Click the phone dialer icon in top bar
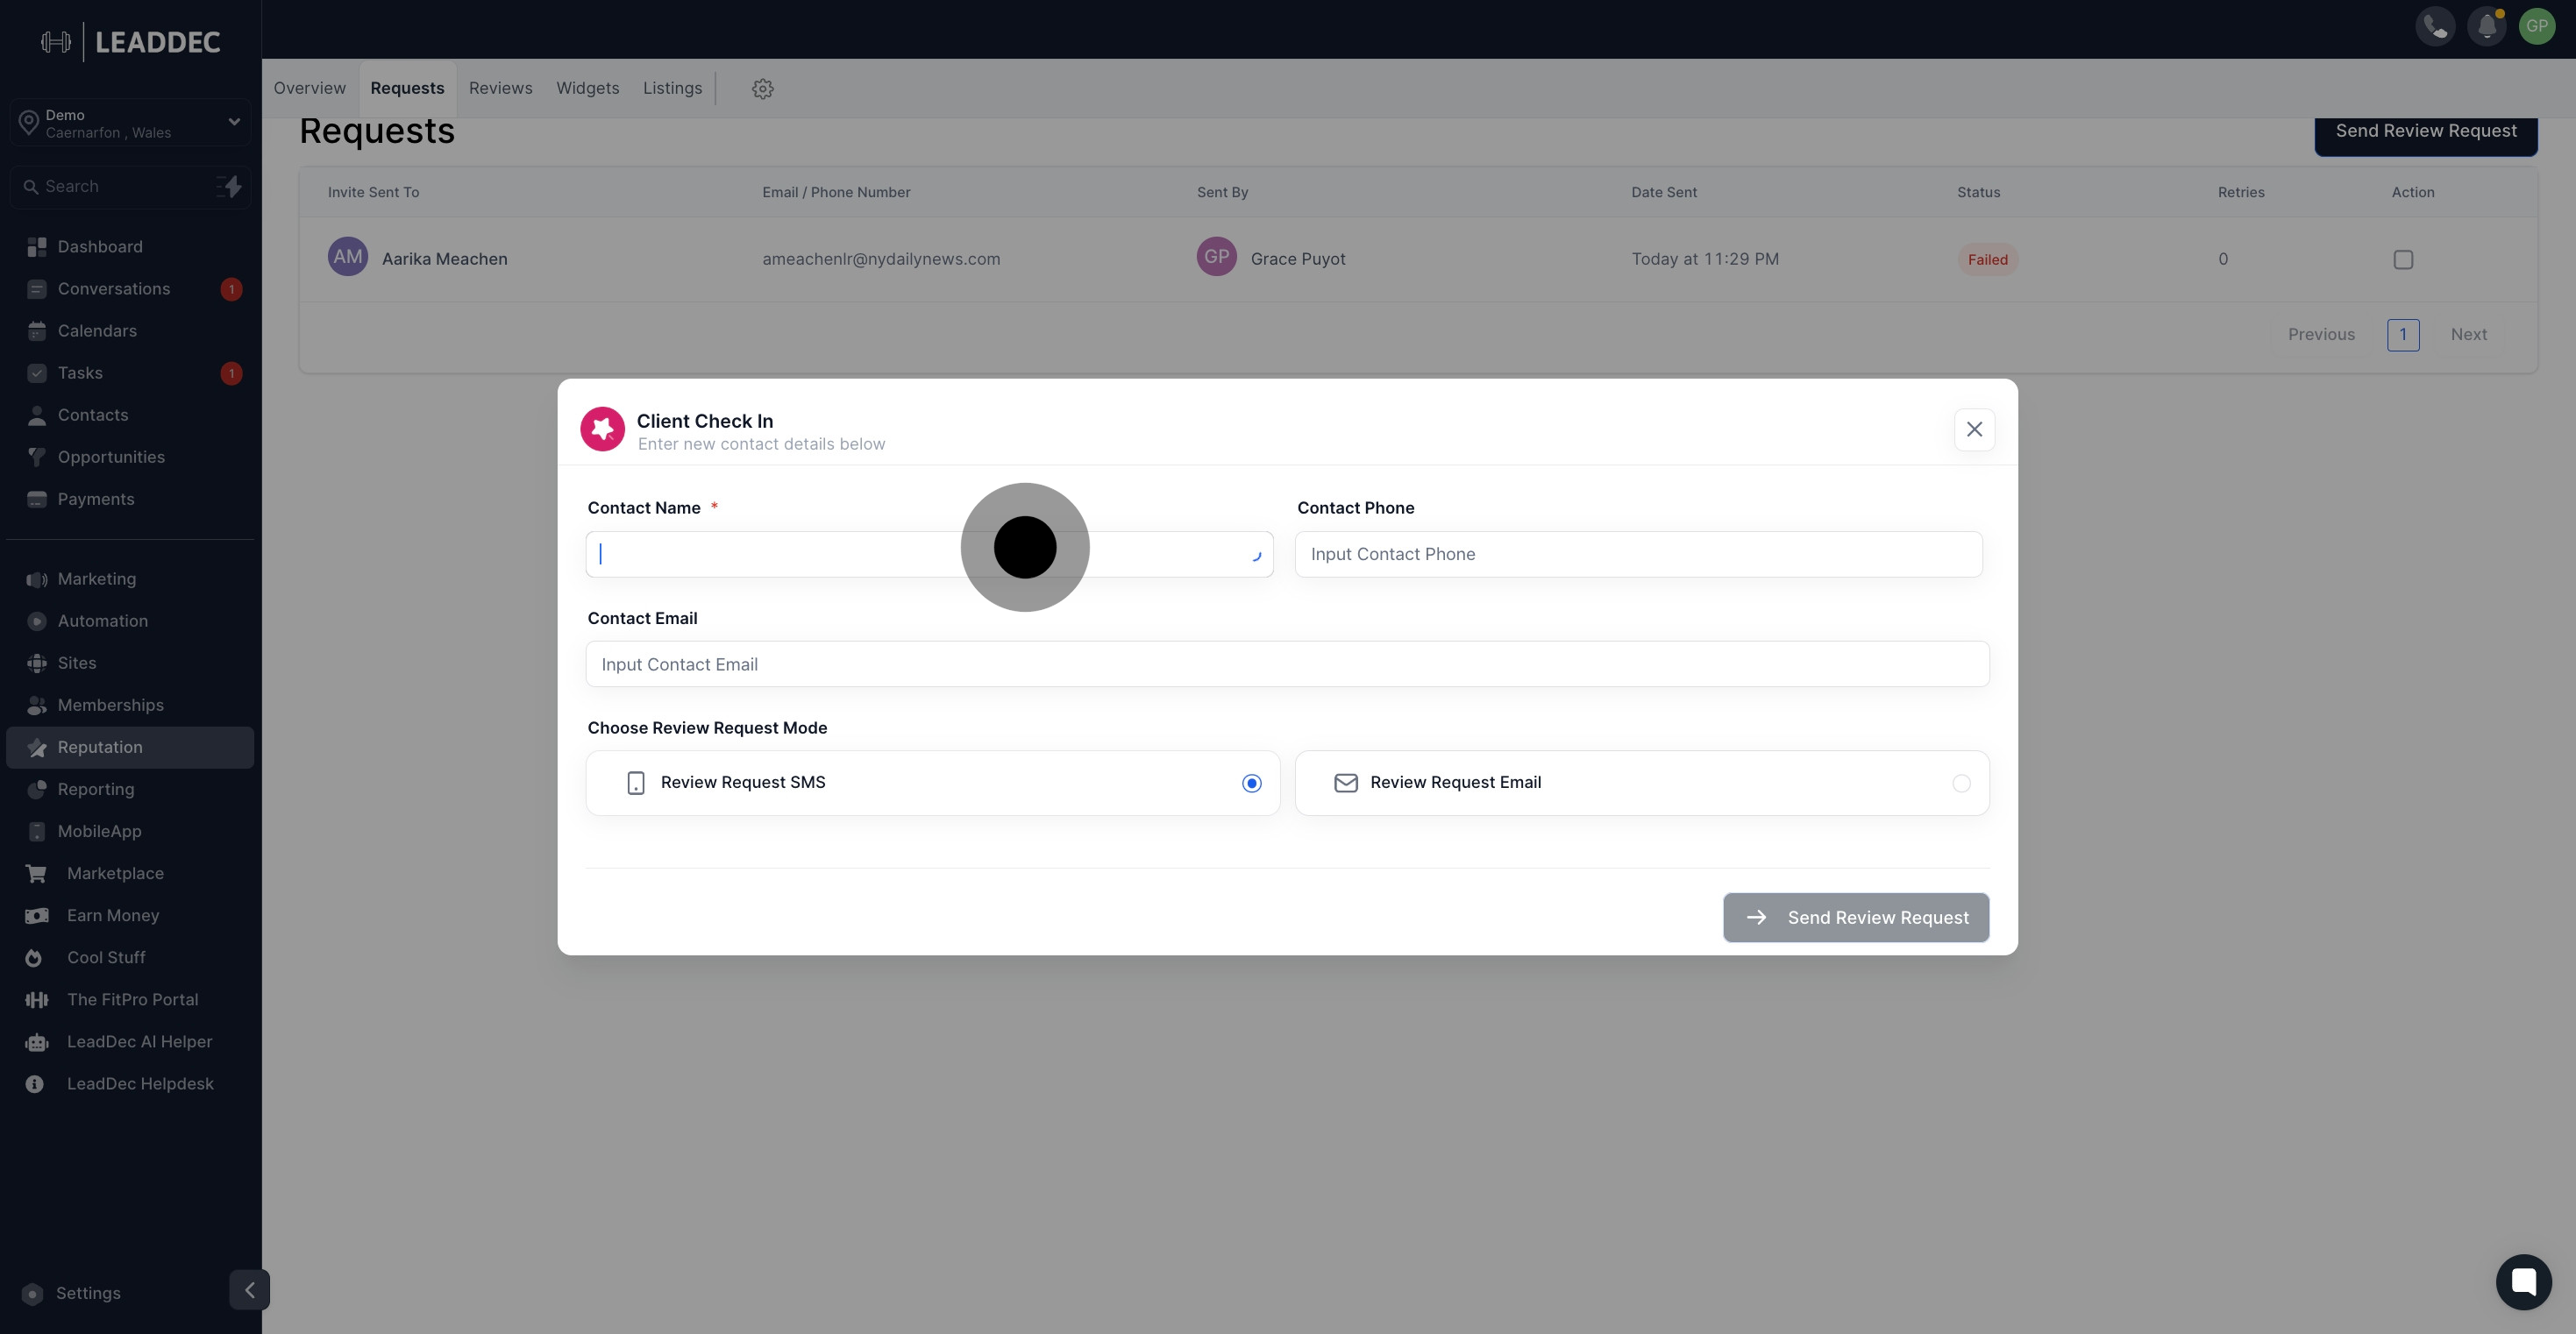 tap(2435, 27)
